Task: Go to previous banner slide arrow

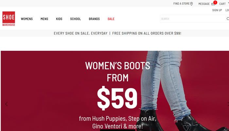Action: [x=7, y=104]
